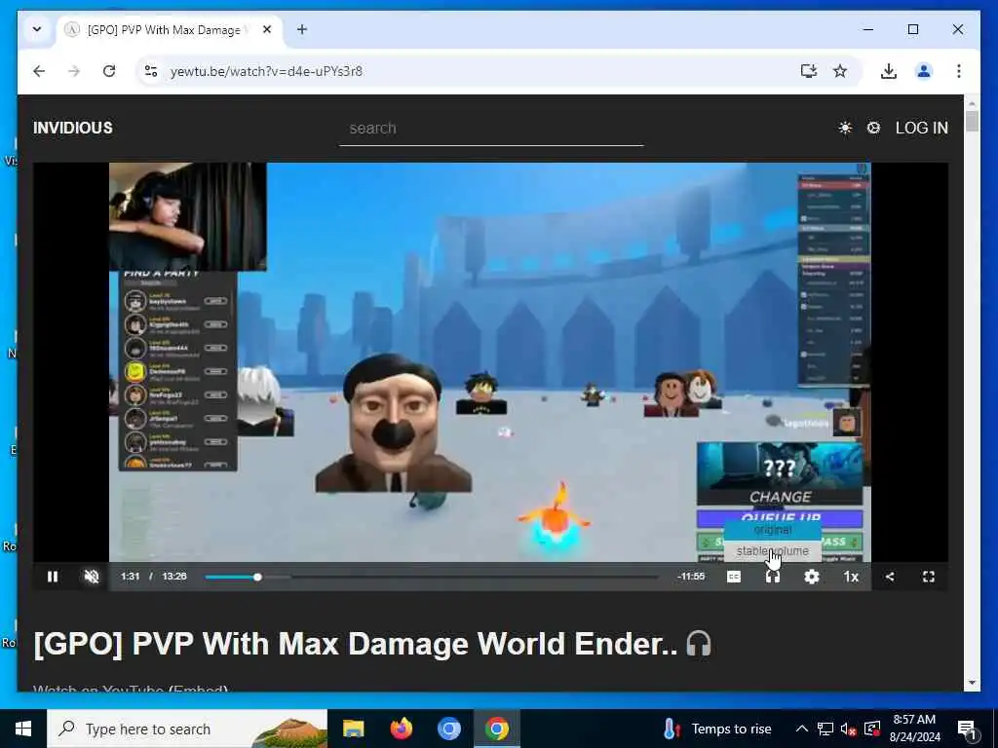Viewport: 998px width, 748px height.
Task: Open File Explorer from taskbar
Action: click(353, 729)
